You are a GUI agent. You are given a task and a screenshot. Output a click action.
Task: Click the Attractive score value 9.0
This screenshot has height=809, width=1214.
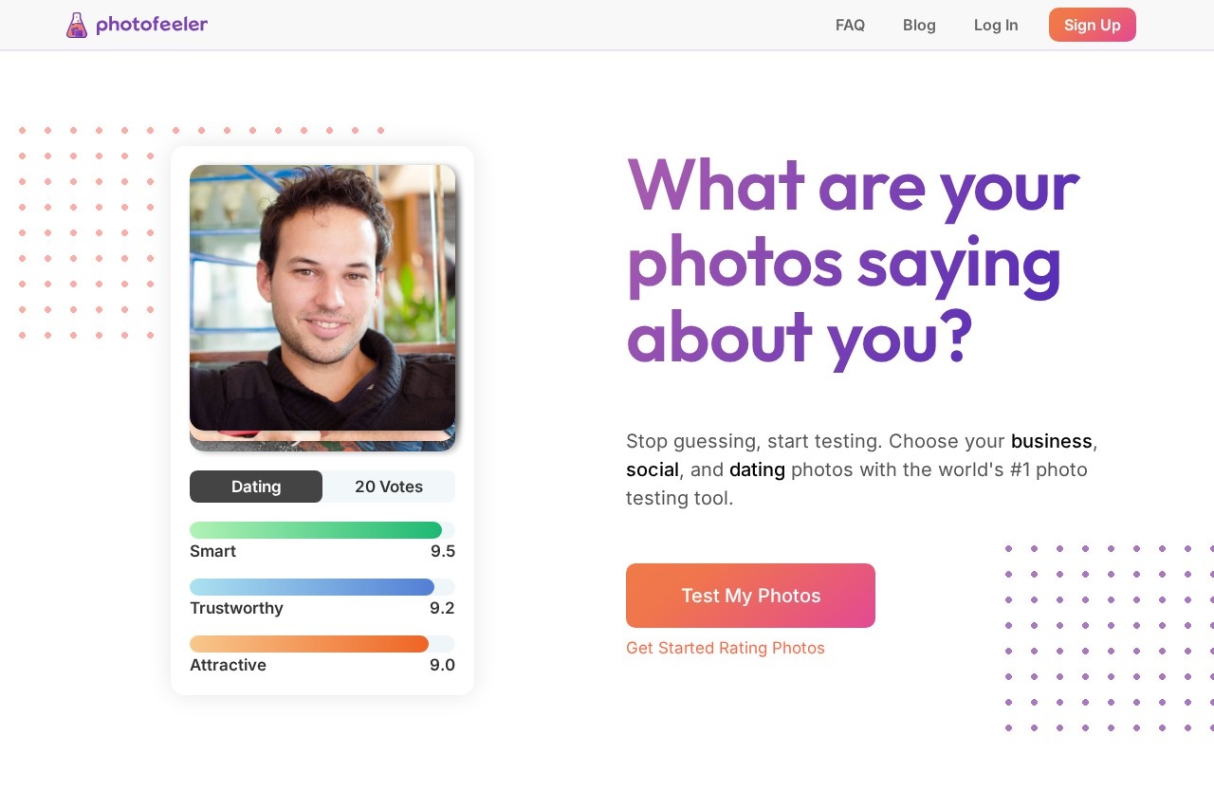(442, 666)
